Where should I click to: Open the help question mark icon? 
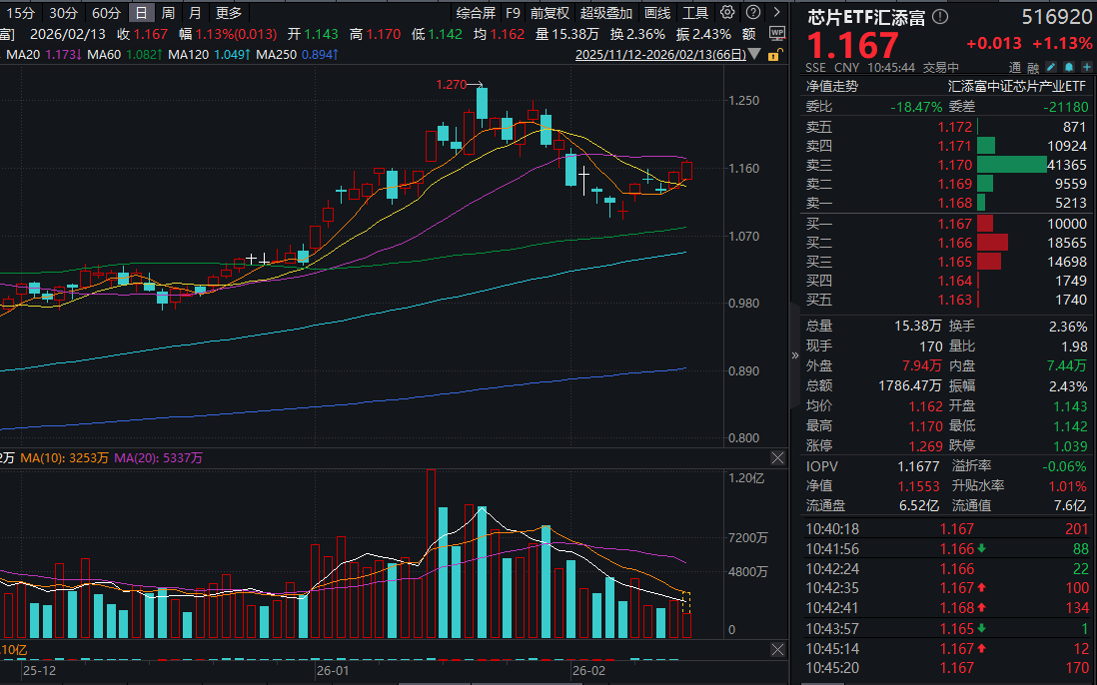753,13
